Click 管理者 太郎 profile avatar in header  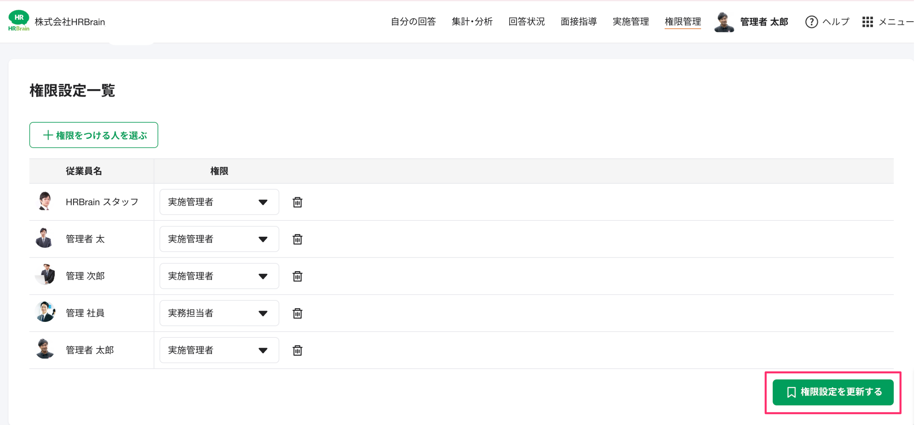point(724,22)
